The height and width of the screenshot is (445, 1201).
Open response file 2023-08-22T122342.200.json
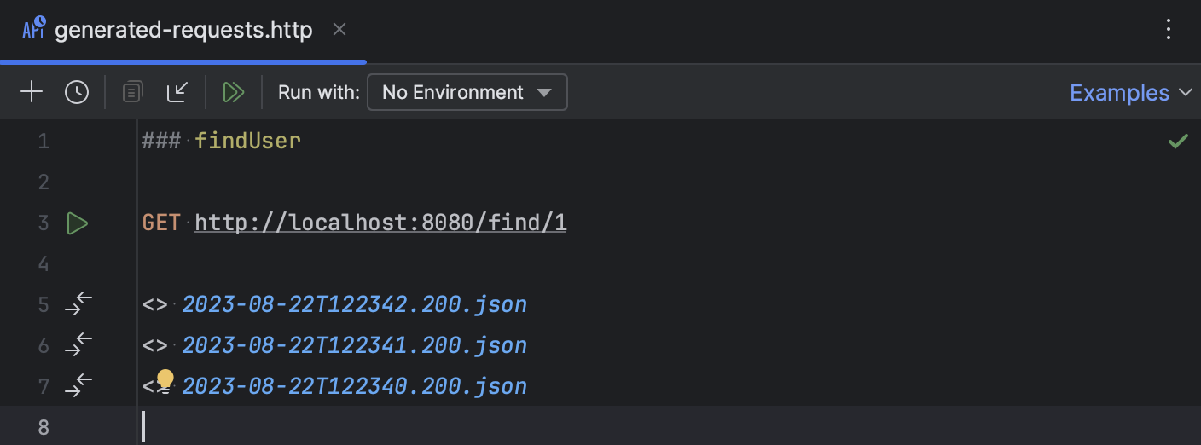pos(355,304)
